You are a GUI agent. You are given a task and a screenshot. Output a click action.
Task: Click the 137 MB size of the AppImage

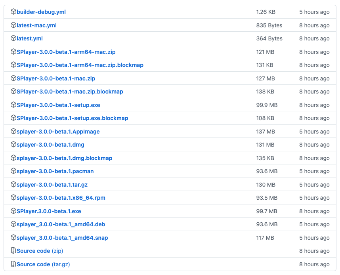266,132
